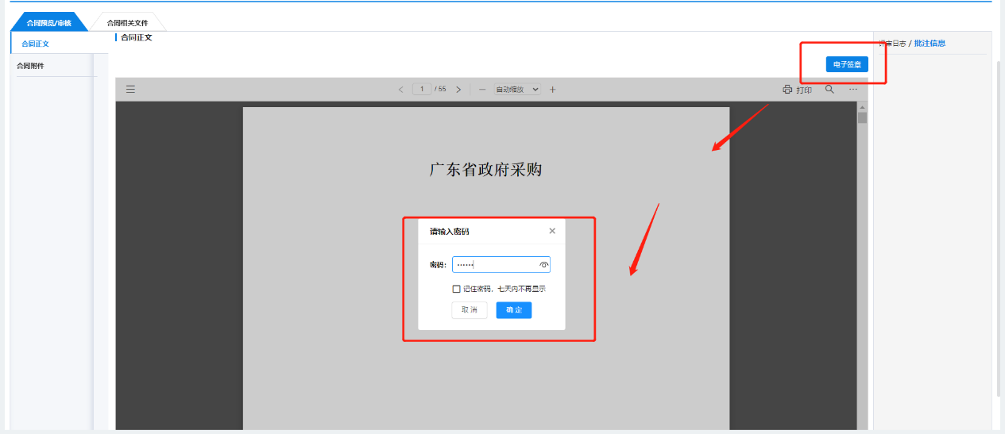Check 记住密码，七天内不再显示 checkbox
1005x434 pixels.
(x=456, y=289)
